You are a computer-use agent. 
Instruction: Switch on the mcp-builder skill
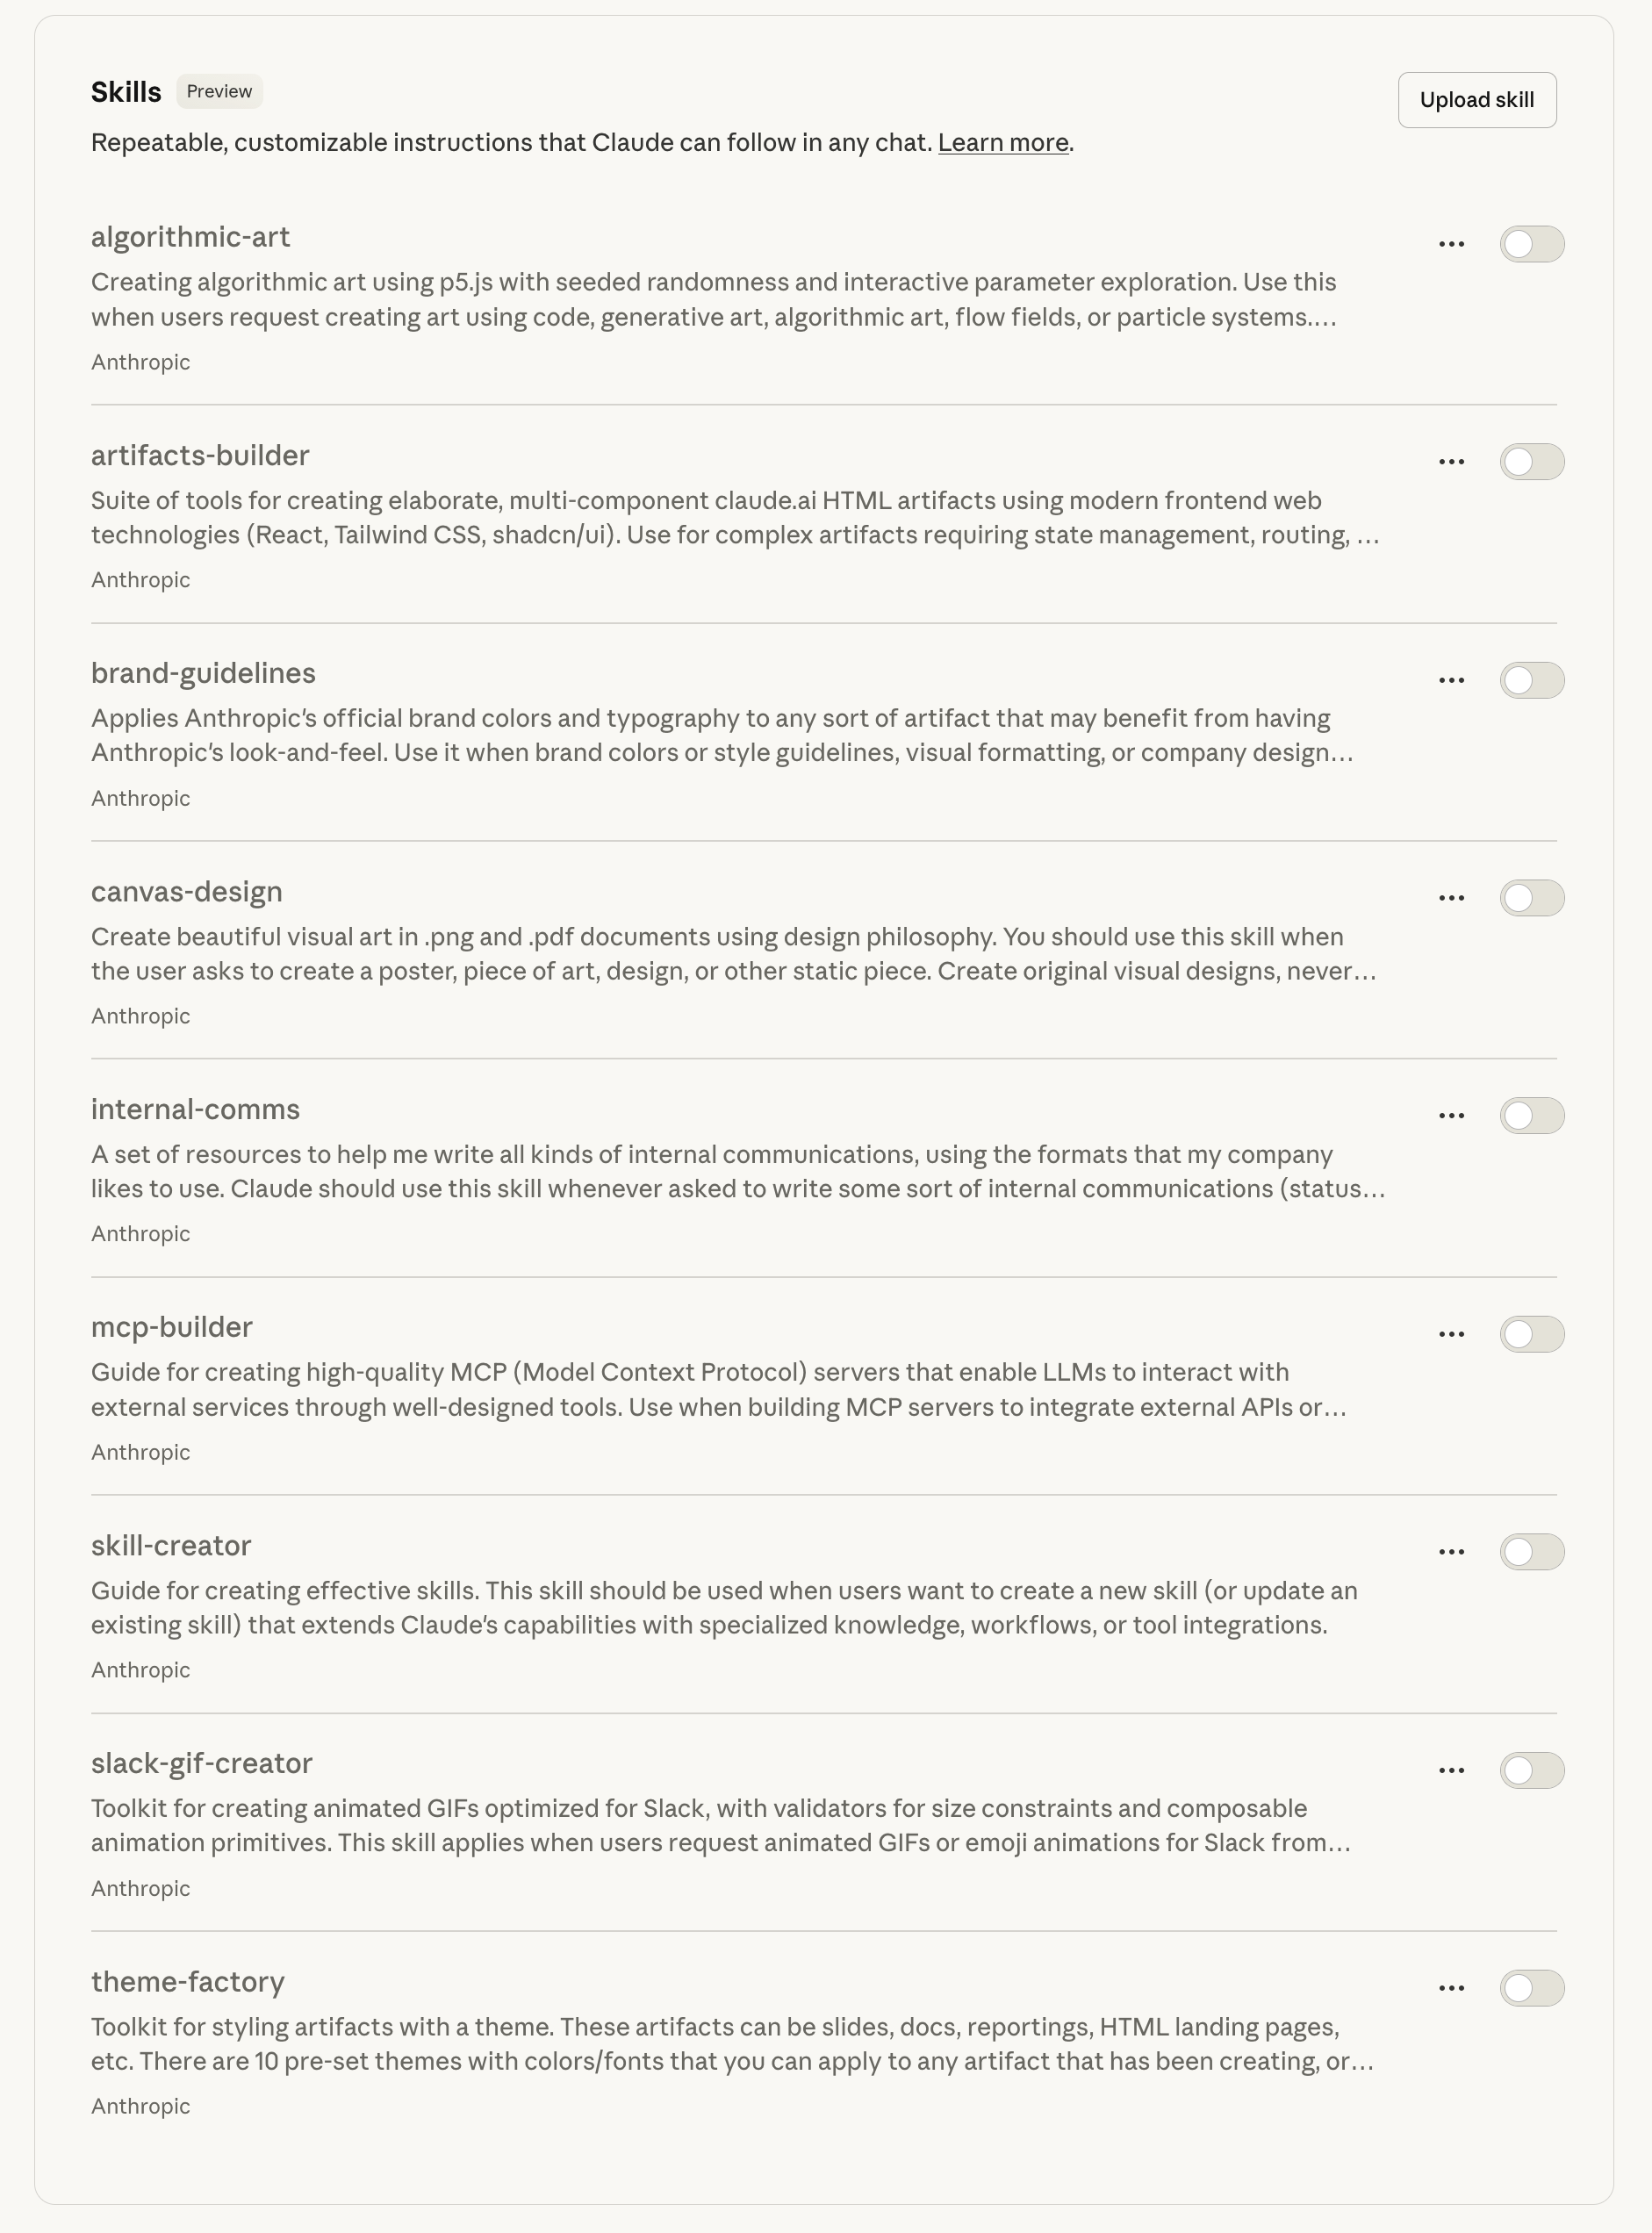click(1531, 1334)
